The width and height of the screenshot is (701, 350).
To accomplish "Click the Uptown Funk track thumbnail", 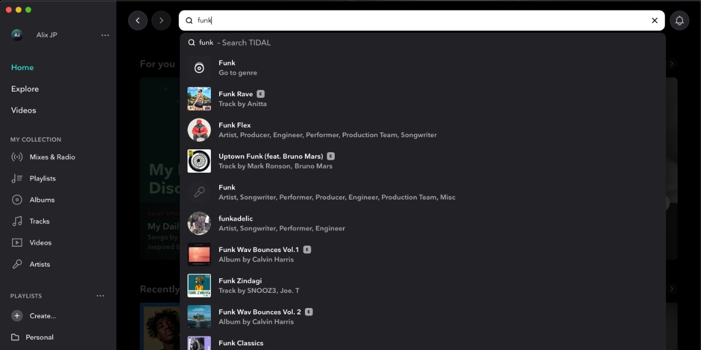I will (x=199, y=161).
